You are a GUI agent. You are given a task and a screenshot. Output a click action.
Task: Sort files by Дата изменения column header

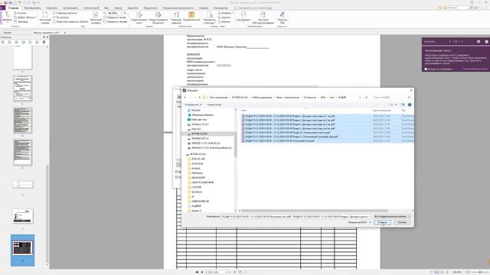[x=381, y=110]
